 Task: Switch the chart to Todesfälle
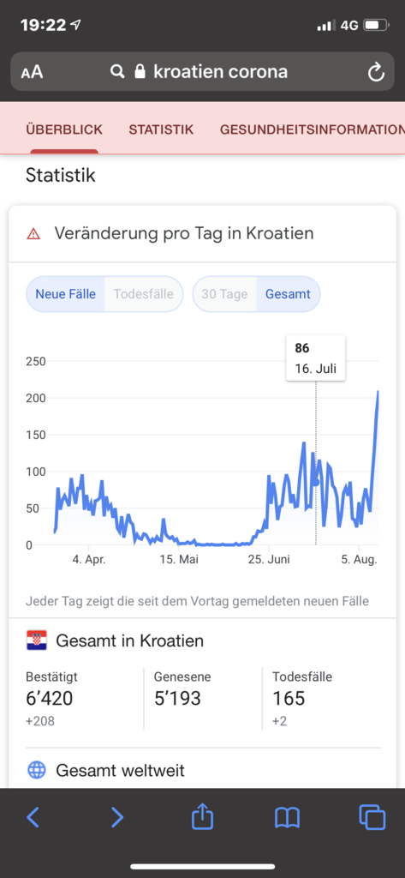[x=143, y=294]
